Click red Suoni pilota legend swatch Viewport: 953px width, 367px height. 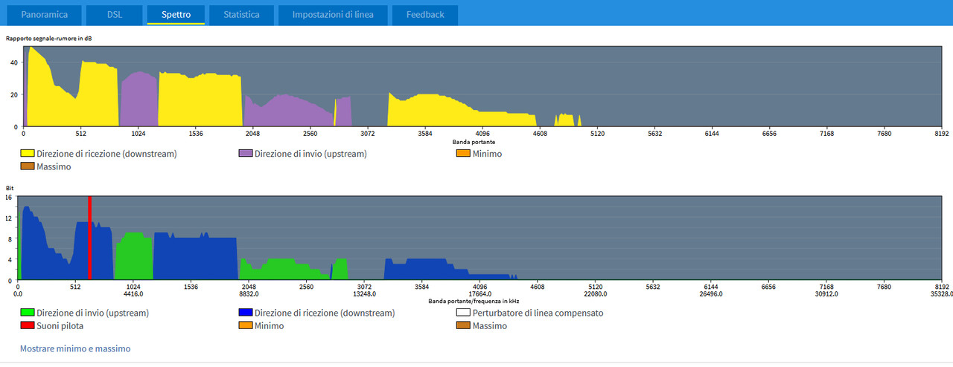point(28,325)
